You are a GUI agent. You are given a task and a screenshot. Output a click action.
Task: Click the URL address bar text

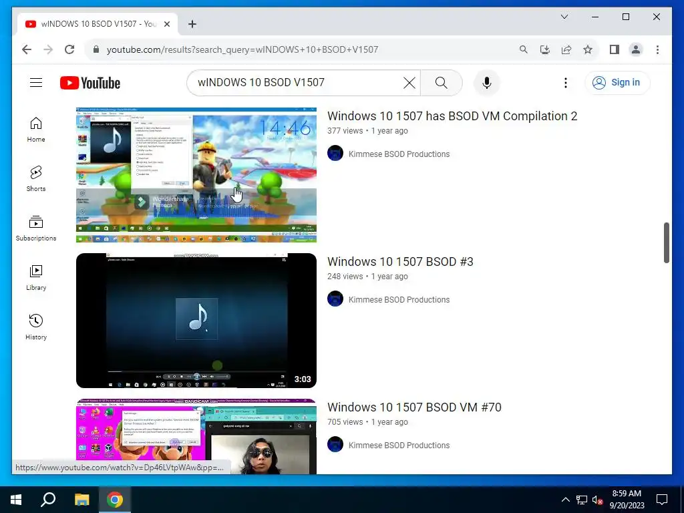[242, 49]
